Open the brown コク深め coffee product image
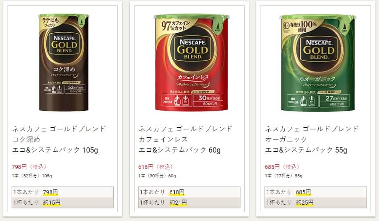The image size is (379, 221). (x=64, y=63)
